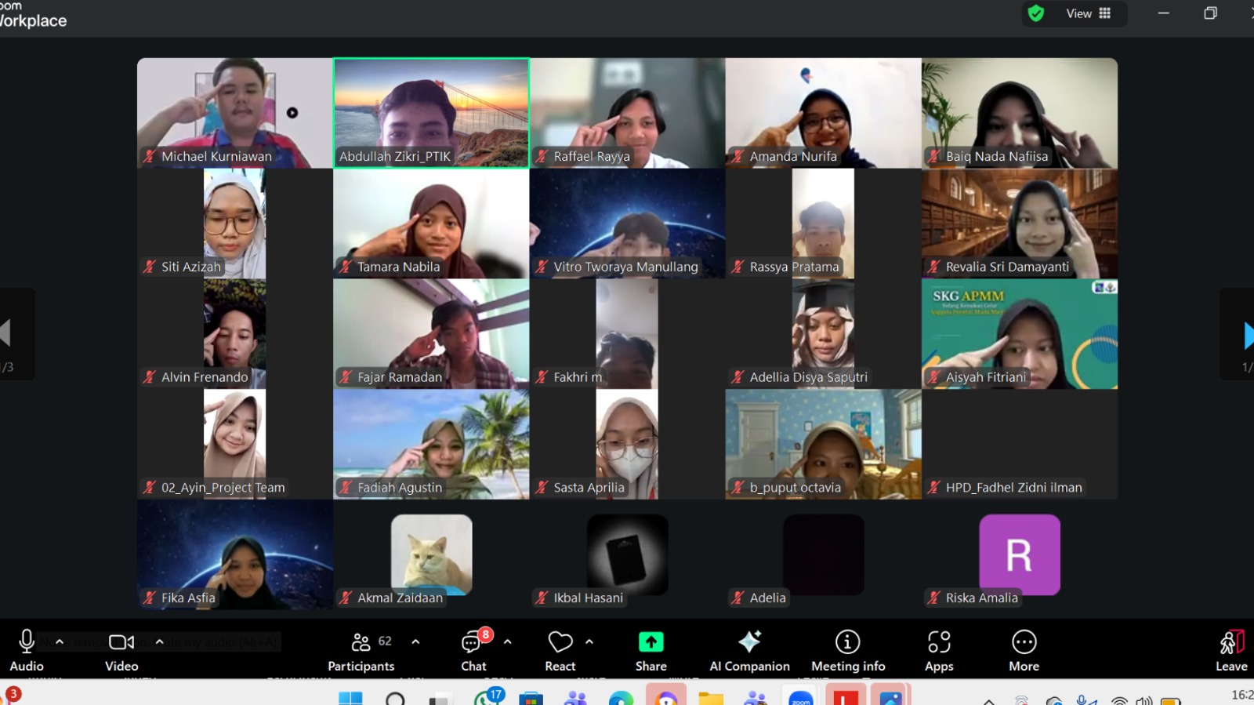Open the Chat panel
The height and width of the screenshot is (705, 1254).
click(x=473, y=651)
